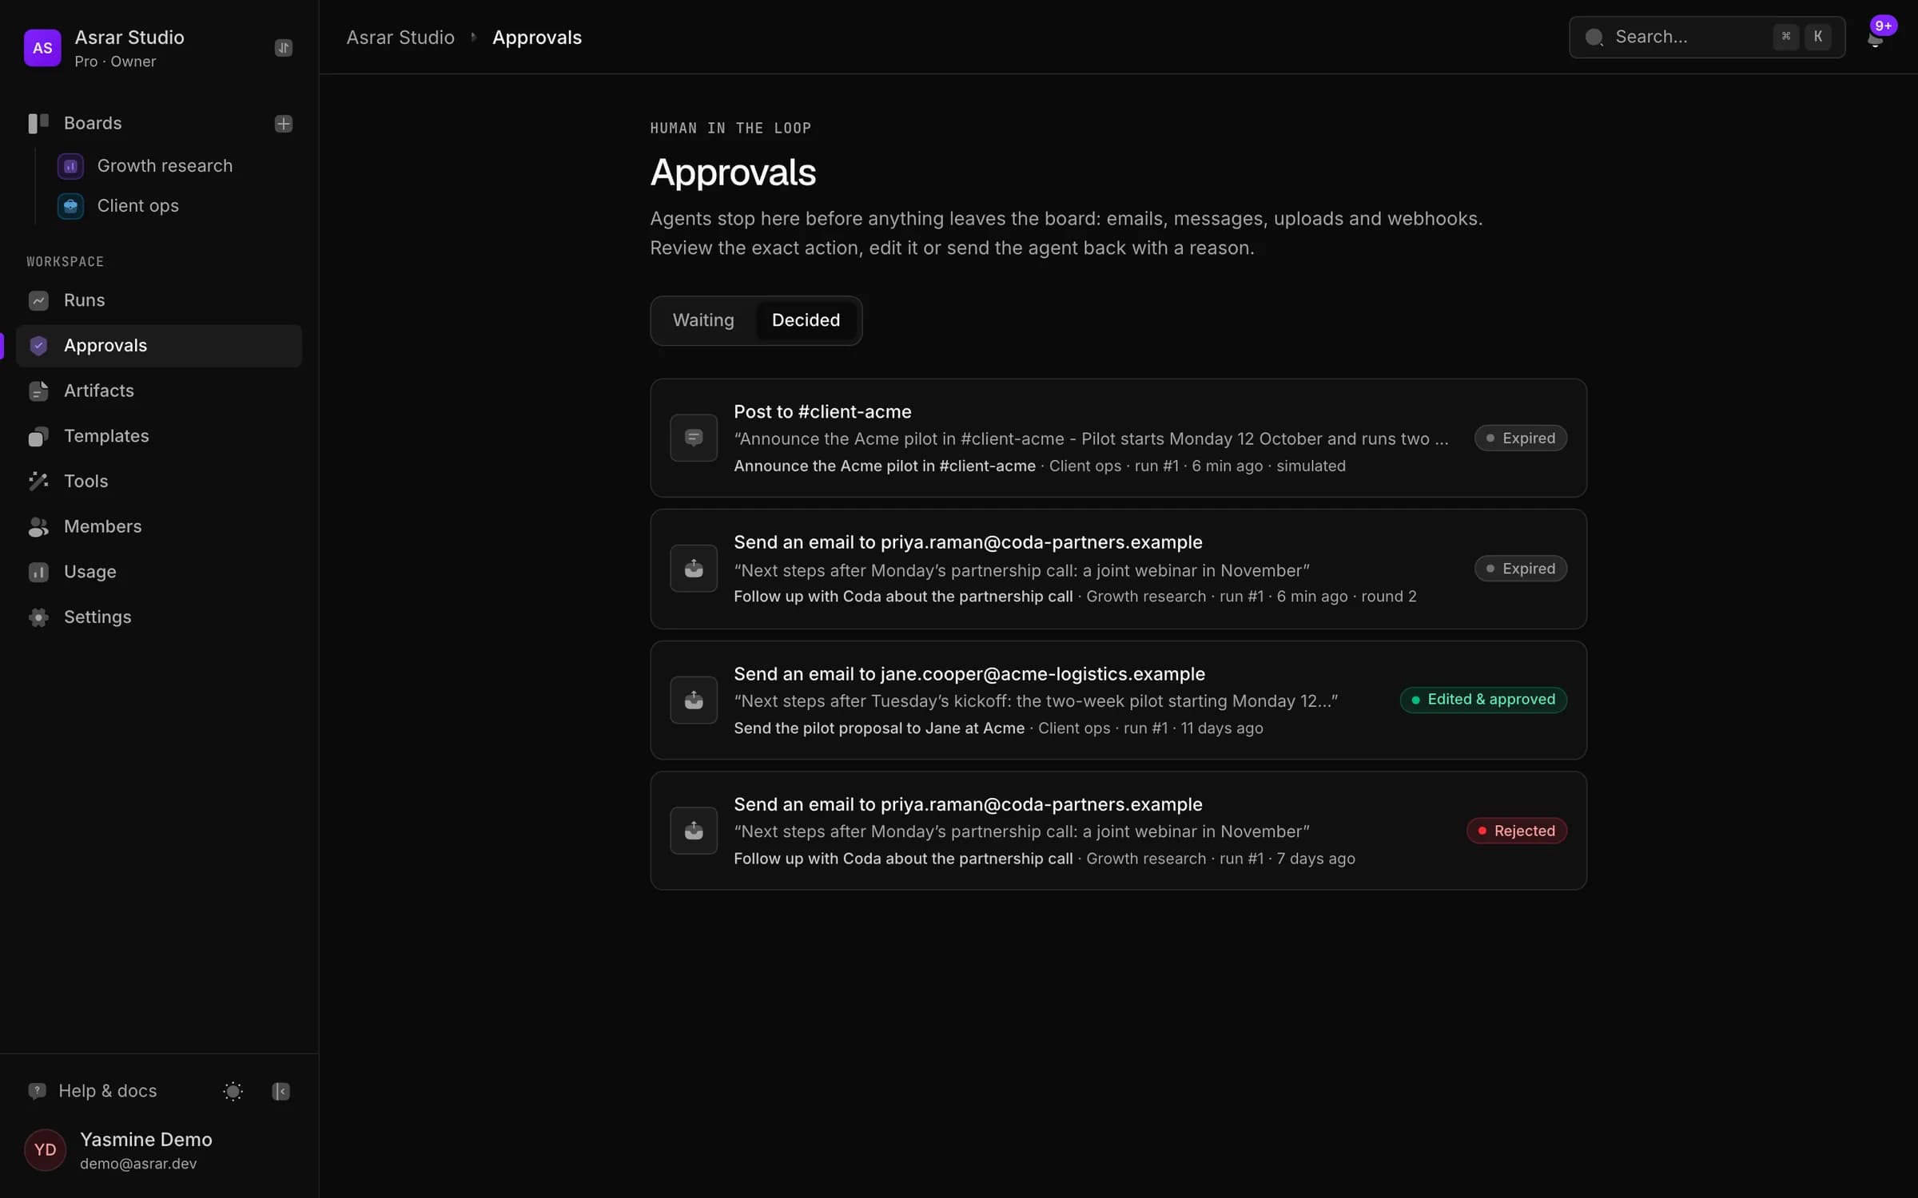Click 'Send the pilot proposal to Jane at Acme'
Viewport: 1918px width, 1198px height.
click(x=879, y=728)
